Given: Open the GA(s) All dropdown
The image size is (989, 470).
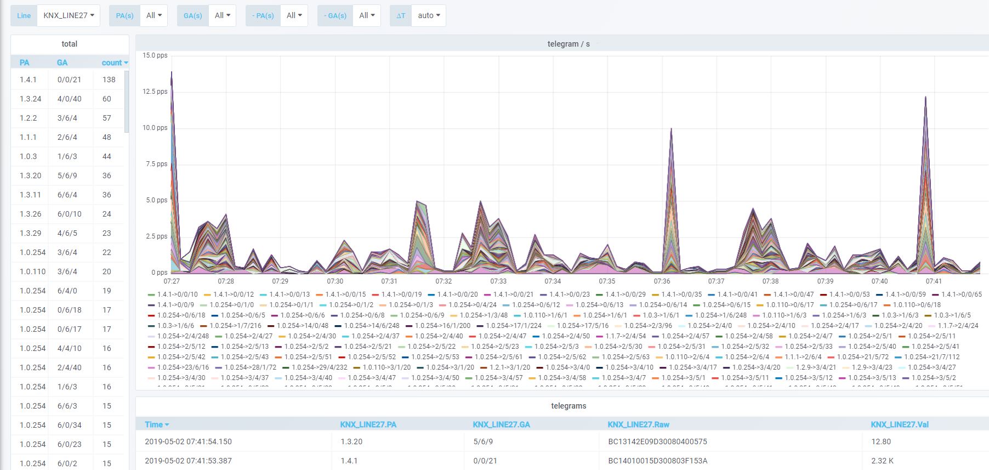Looking at the screenshot, I should click(222, 15).
